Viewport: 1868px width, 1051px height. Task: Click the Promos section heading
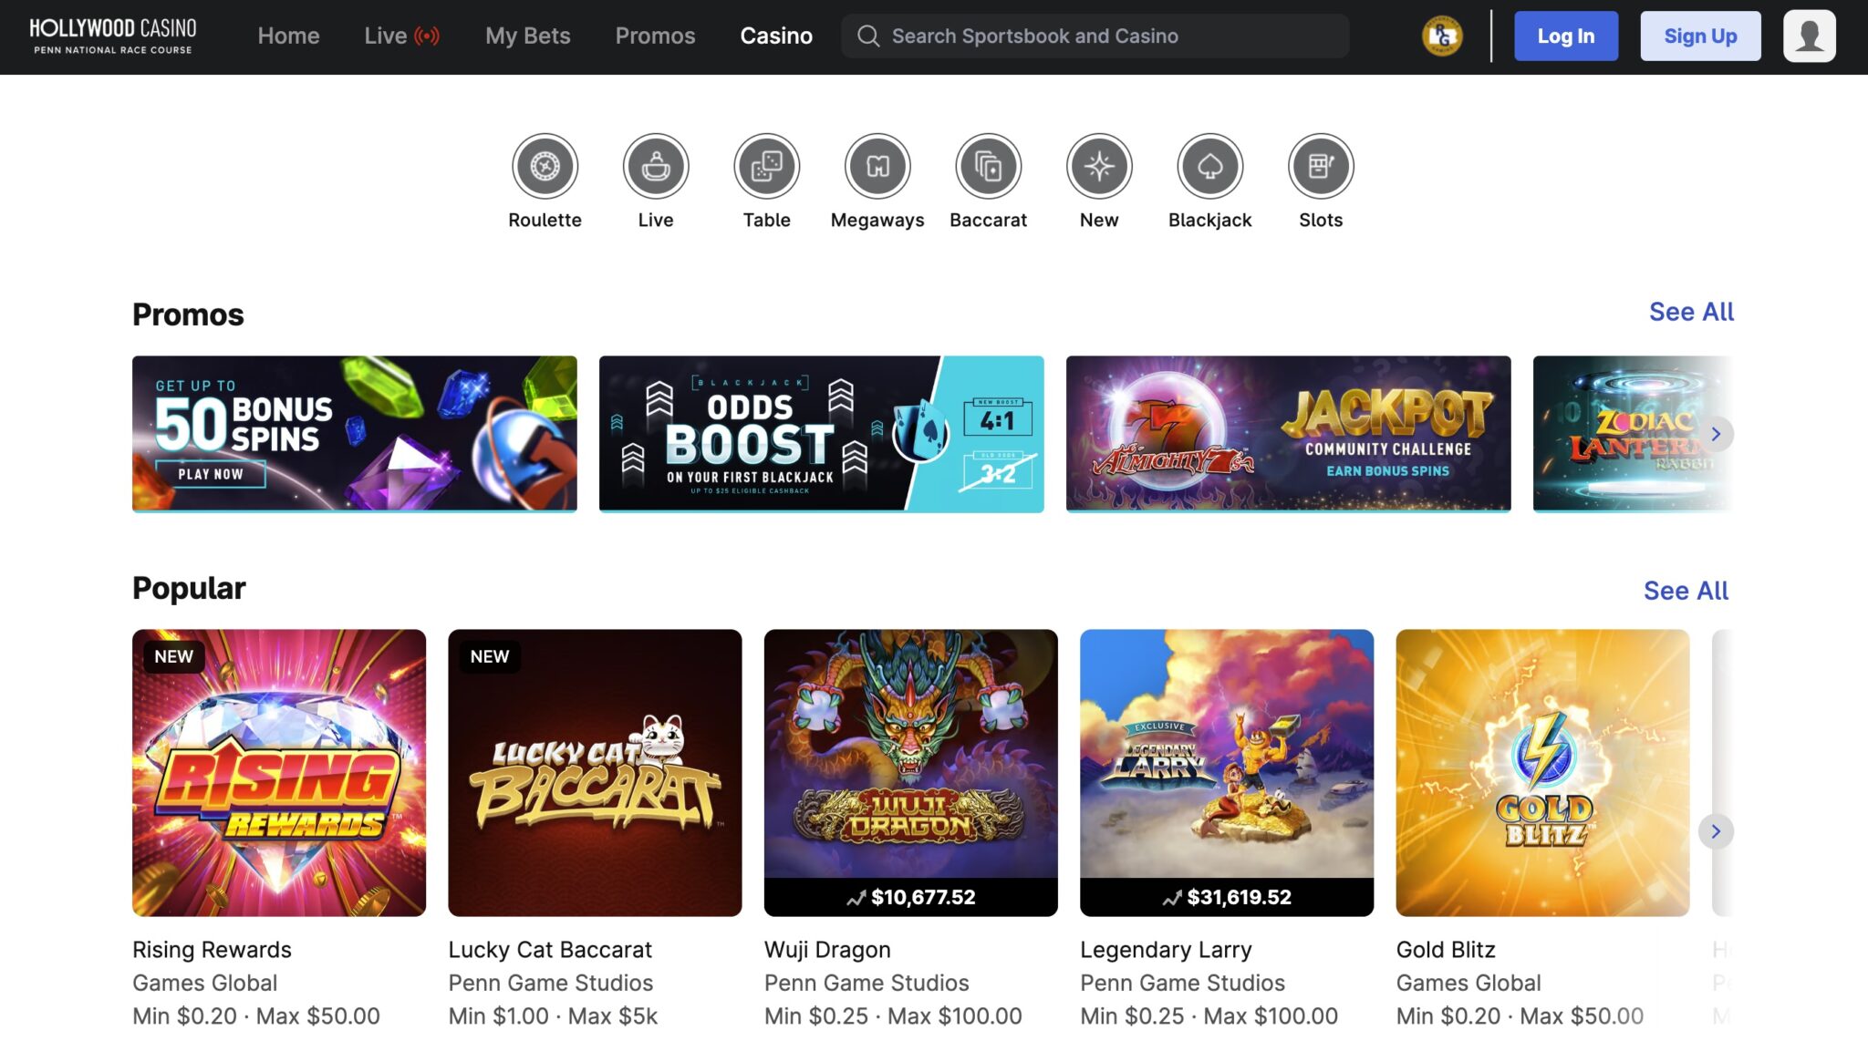(x=188, y=314)
